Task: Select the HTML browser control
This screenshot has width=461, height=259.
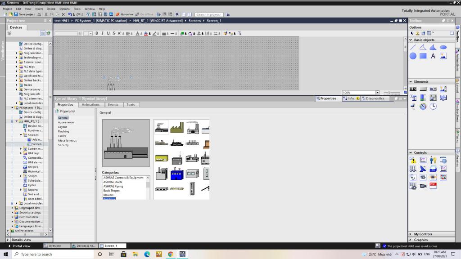Action: (x=443, y=160)
